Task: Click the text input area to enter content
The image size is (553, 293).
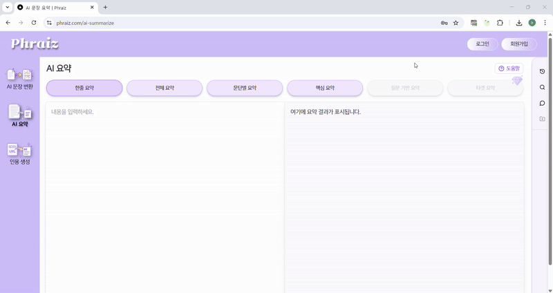Action: pos(165,198)
